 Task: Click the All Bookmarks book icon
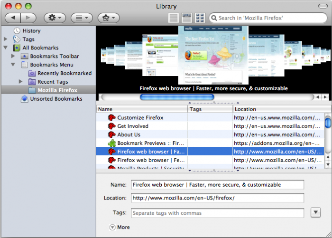17,48
